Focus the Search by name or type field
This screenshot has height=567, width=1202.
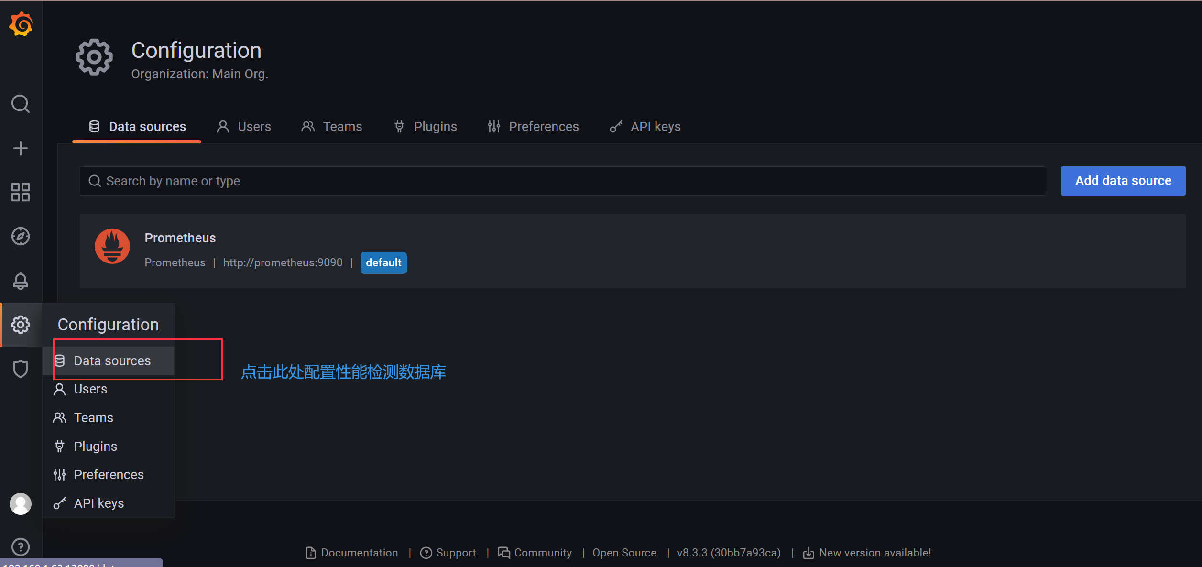point(562,181)
